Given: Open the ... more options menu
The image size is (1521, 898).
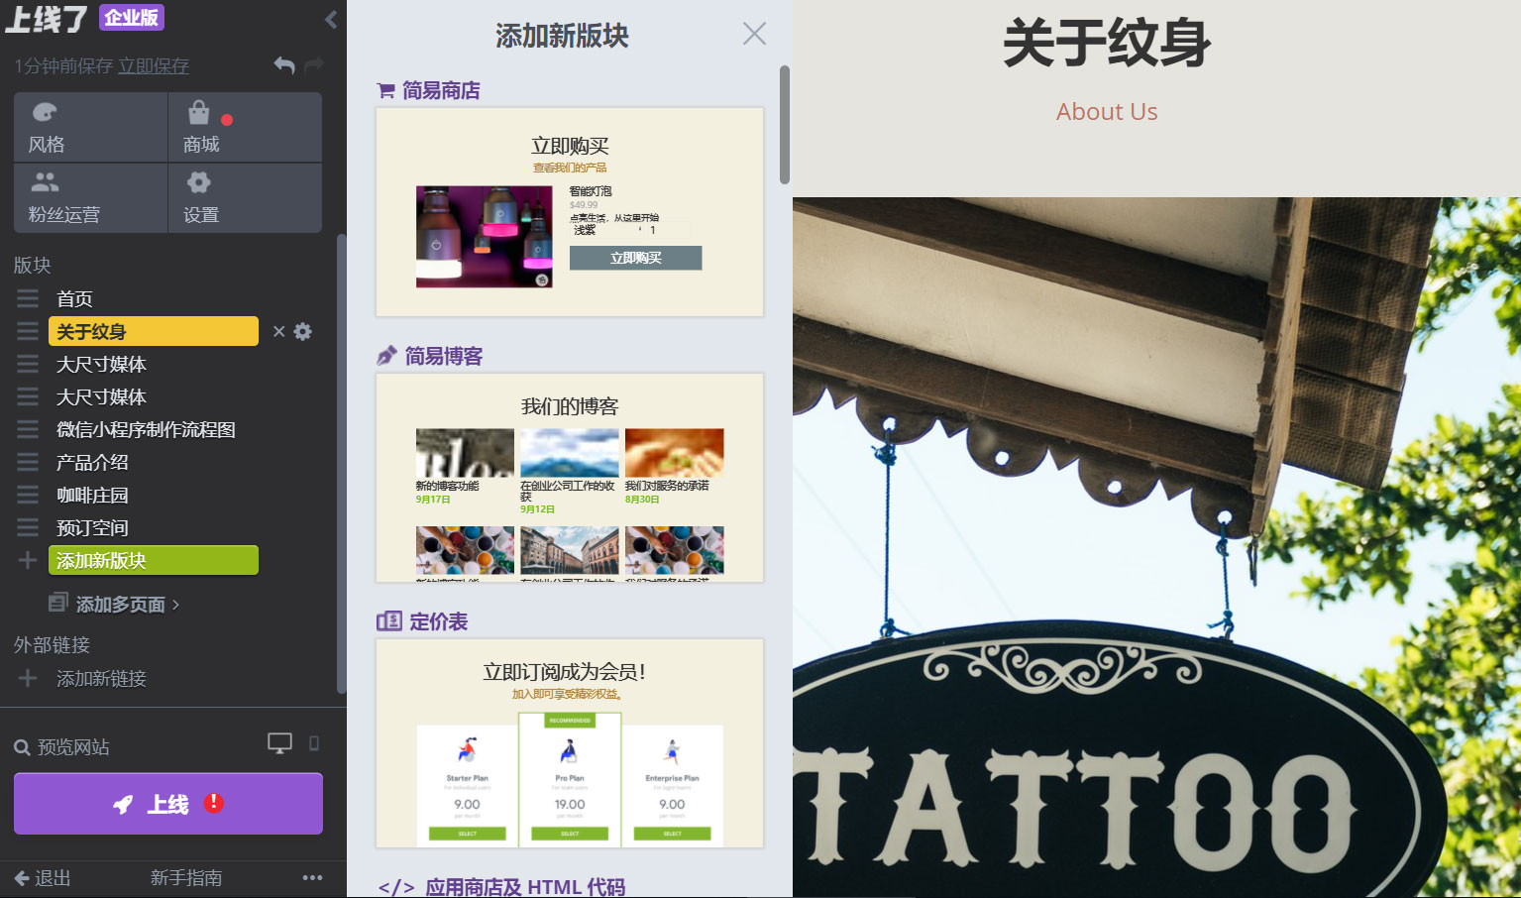Looking at the screenshot, I should [x=313, y=877].
